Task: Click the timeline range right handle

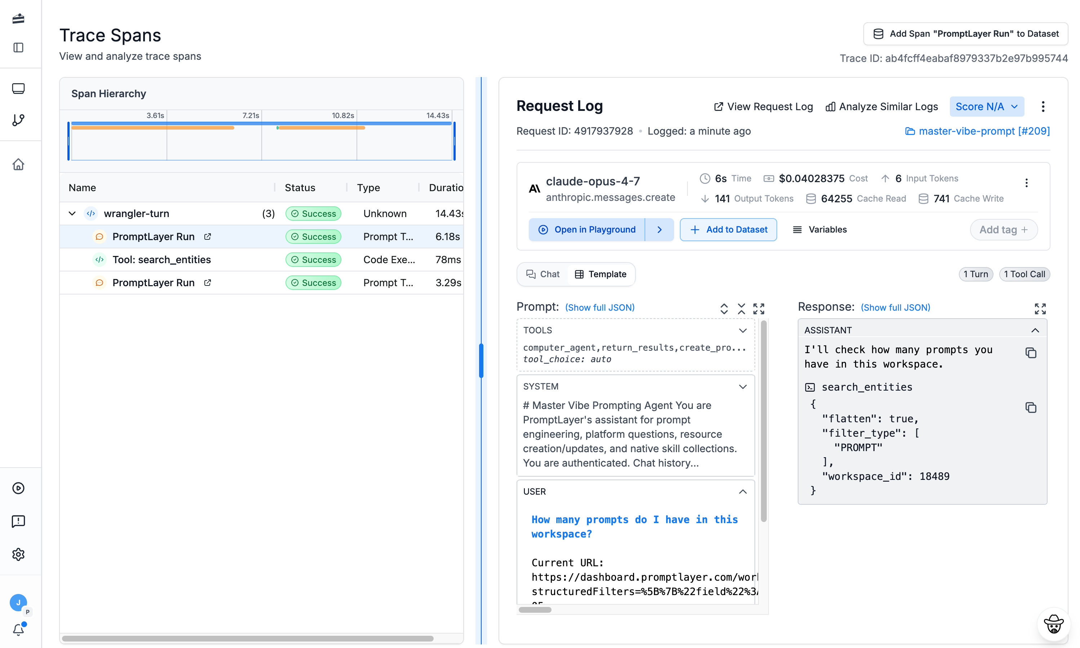Action: point(454,141)
